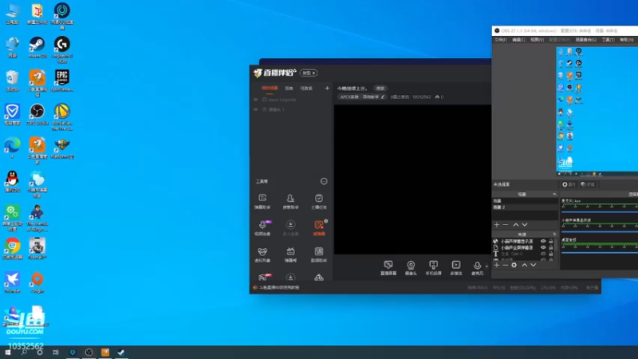This screenshot has width=638, height=359.
Task: Open Google Chrome desktop shortcut
Action: [x=12, y=249]
